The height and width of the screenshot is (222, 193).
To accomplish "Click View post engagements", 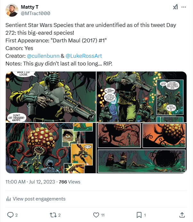I will click(x=39, y=199).
